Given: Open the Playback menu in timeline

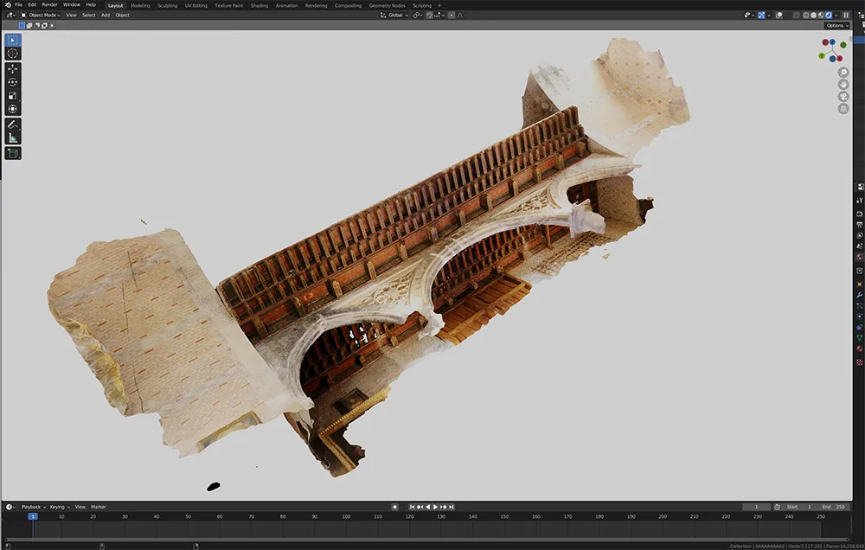Looking at the screenshot, I should point(32,507).
